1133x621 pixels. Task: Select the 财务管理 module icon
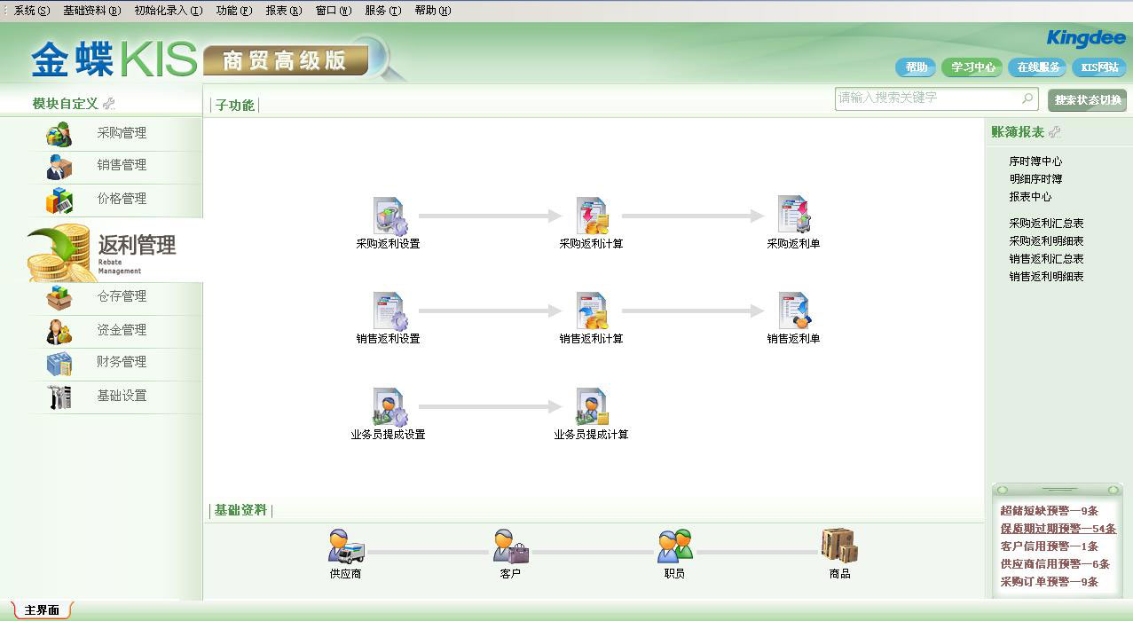click(59, 364)
